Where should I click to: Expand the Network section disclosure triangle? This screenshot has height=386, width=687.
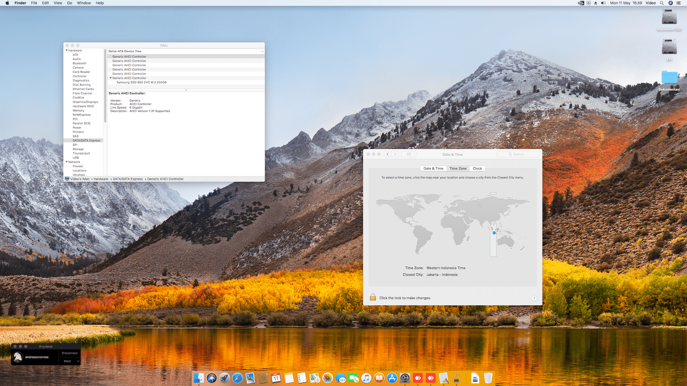pos(67,162)
